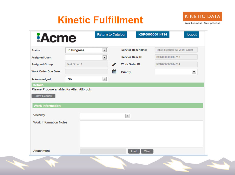Click the logout button
The height and width of the screenshot is (175, 235).
(192, 35)
